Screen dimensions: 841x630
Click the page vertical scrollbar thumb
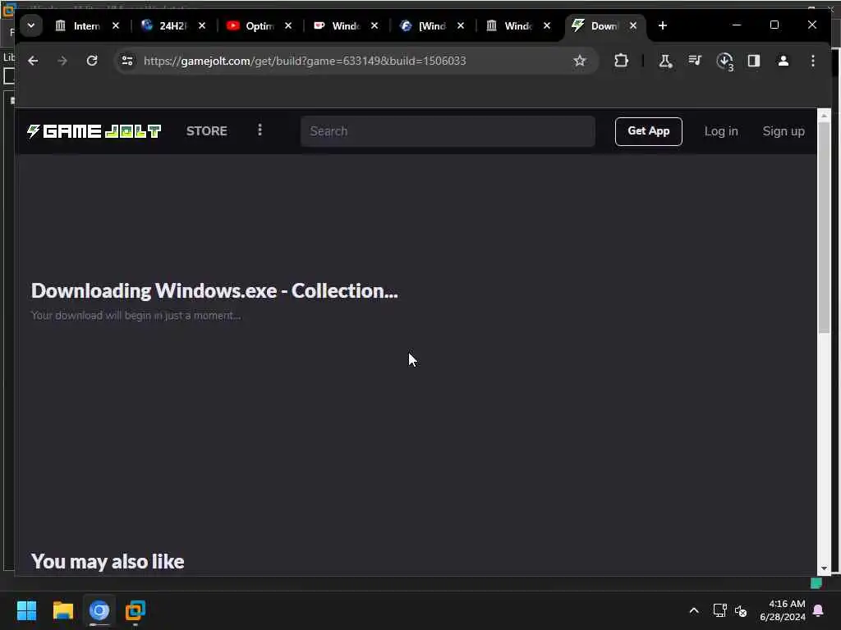(x=824, y=228)
